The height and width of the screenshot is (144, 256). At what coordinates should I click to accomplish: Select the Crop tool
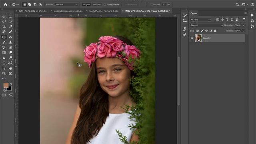coord(4,27)
